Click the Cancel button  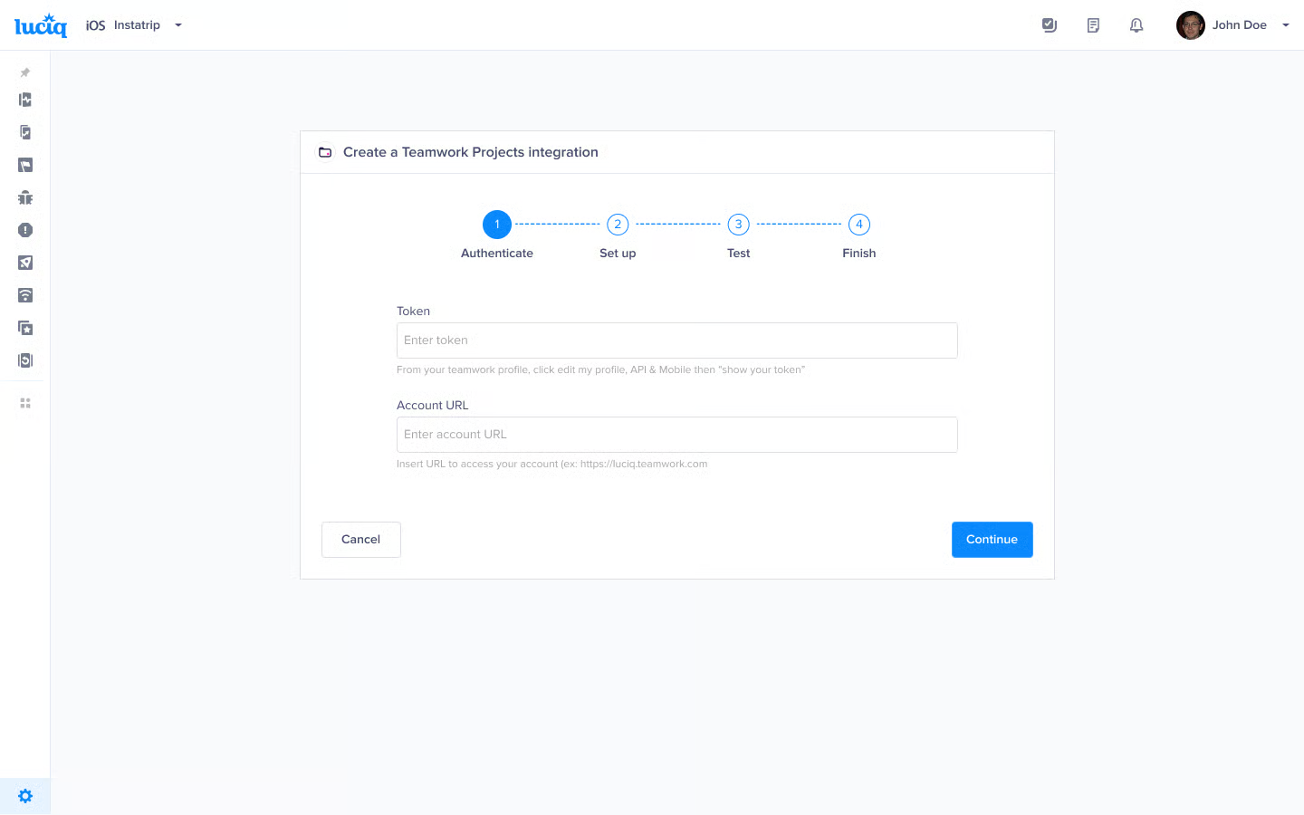click(x=361, y=540)
